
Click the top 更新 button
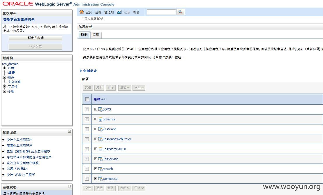pos(99,88)
